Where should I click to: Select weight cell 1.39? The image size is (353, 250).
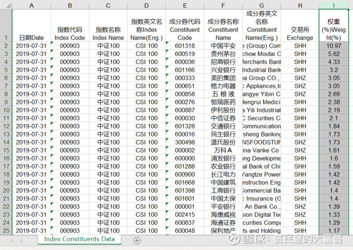click(334, 207)
